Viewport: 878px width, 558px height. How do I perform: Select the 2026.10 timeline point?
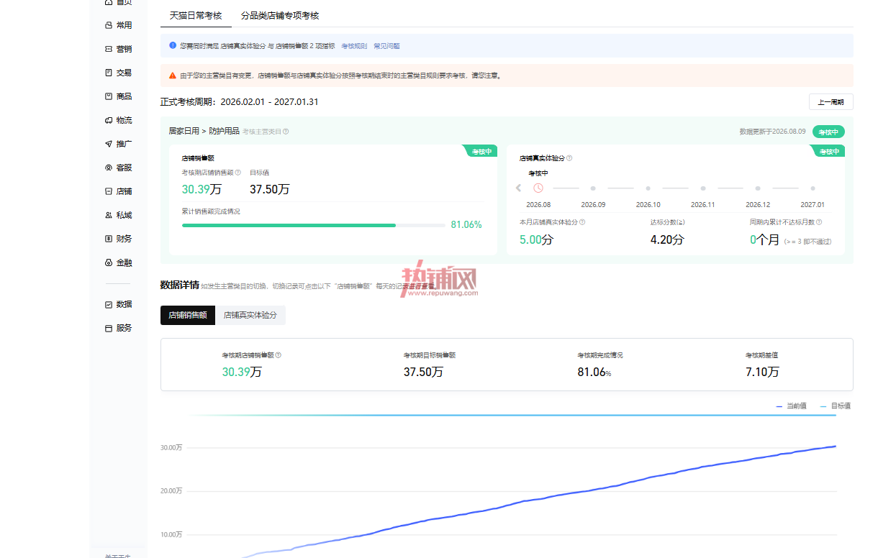coord(648,188)
